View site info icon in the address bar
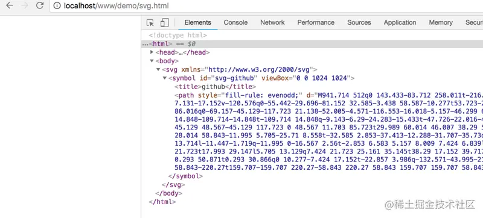This screenshot has height=218, width=483. [x=57, y=6]
